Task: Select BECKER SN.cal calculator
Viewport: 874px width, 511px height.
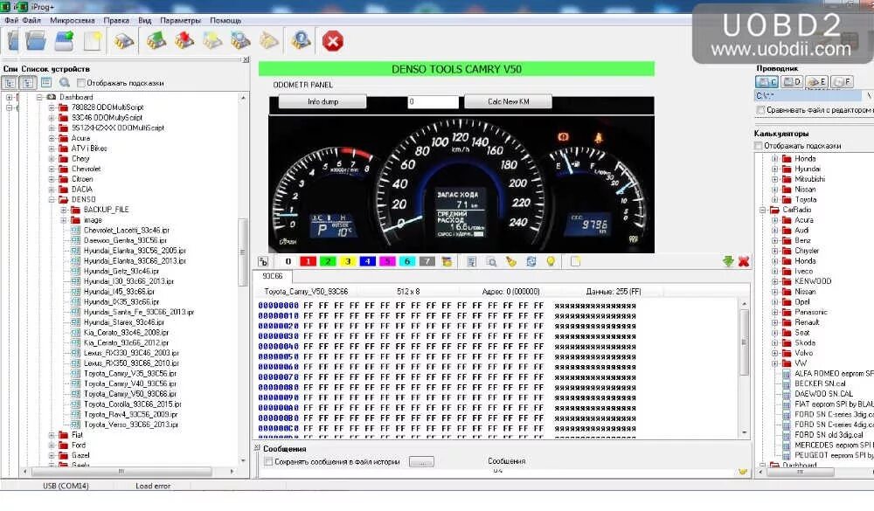Action: click(x=820, y=384)
